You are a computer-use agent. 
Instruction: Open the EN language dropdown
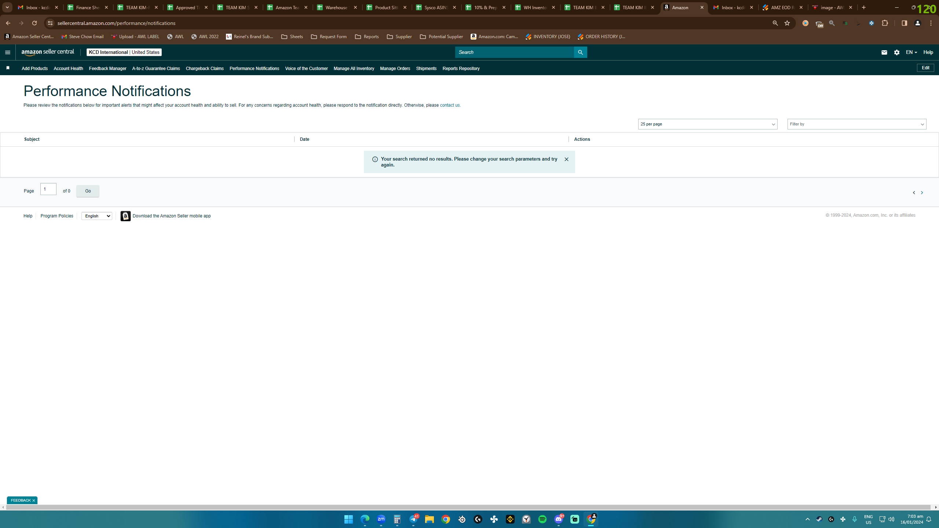911,52
